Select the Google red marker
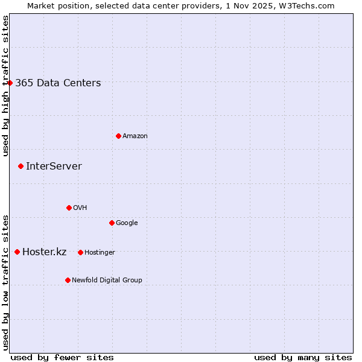This screenshot has width=362, height=362. click(112, 223)
